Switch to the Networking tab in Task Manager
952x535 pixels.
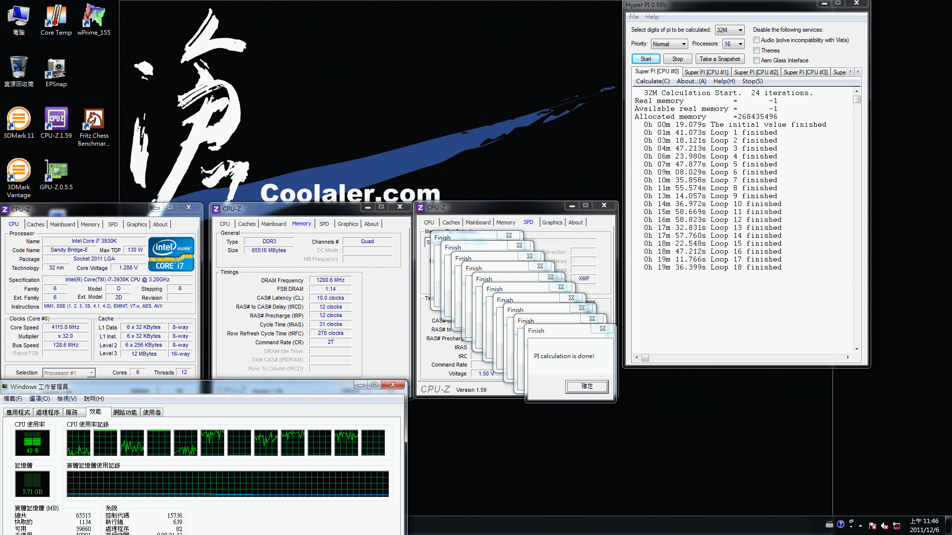point(125,413)
